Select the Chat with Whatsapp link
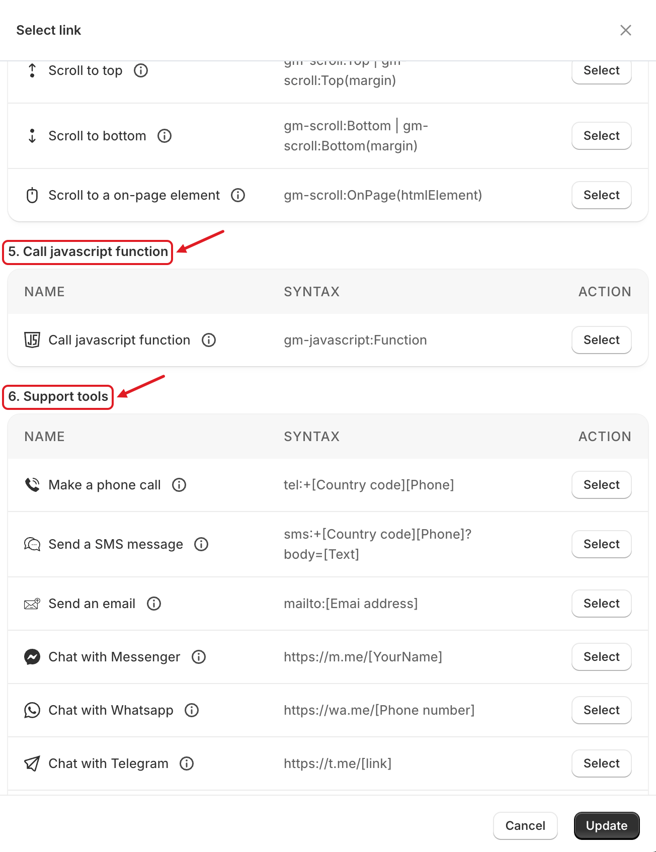Screen dimensions: 656x852 (602, 710)
